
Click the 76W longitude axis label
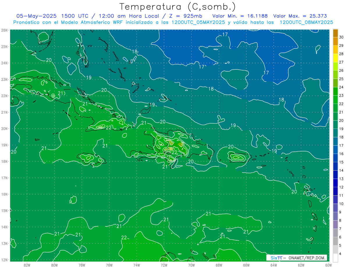tap(109, 265)
